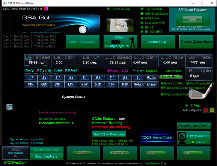Image resolution: width=217 pixels, height=166 pixels.
Task: Select the 7 W club
Action: point(111,84)
